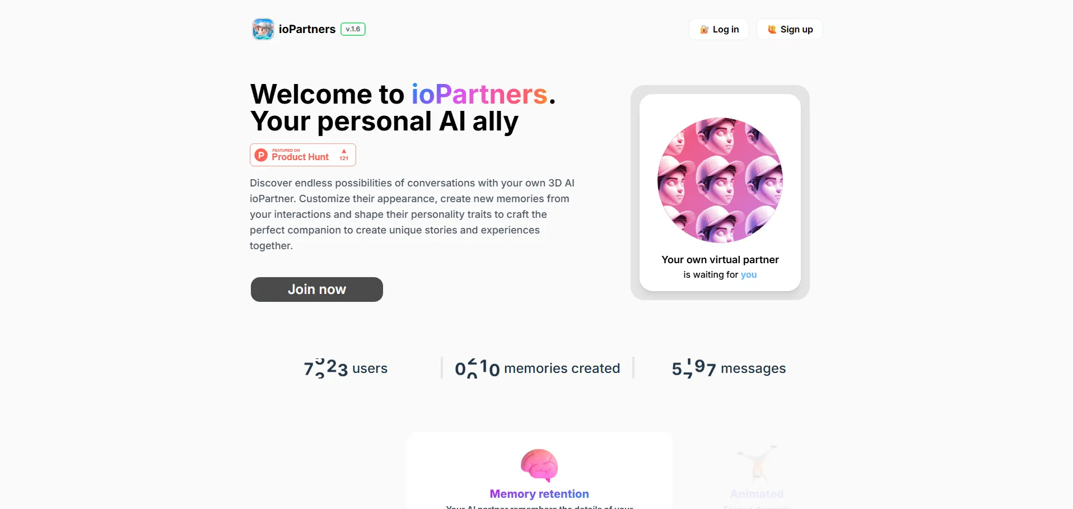Click the memories created counter

tap(538, 368)
